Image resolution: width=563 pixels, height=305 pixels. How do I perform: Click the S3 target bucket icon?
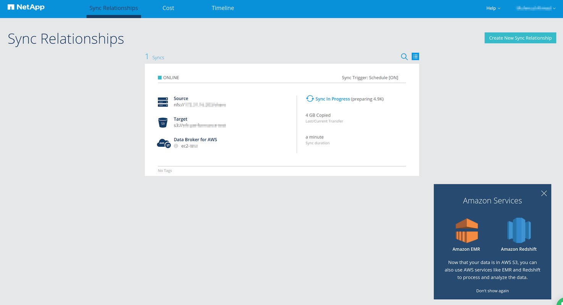pyautogui.click(x=163, y=123)
